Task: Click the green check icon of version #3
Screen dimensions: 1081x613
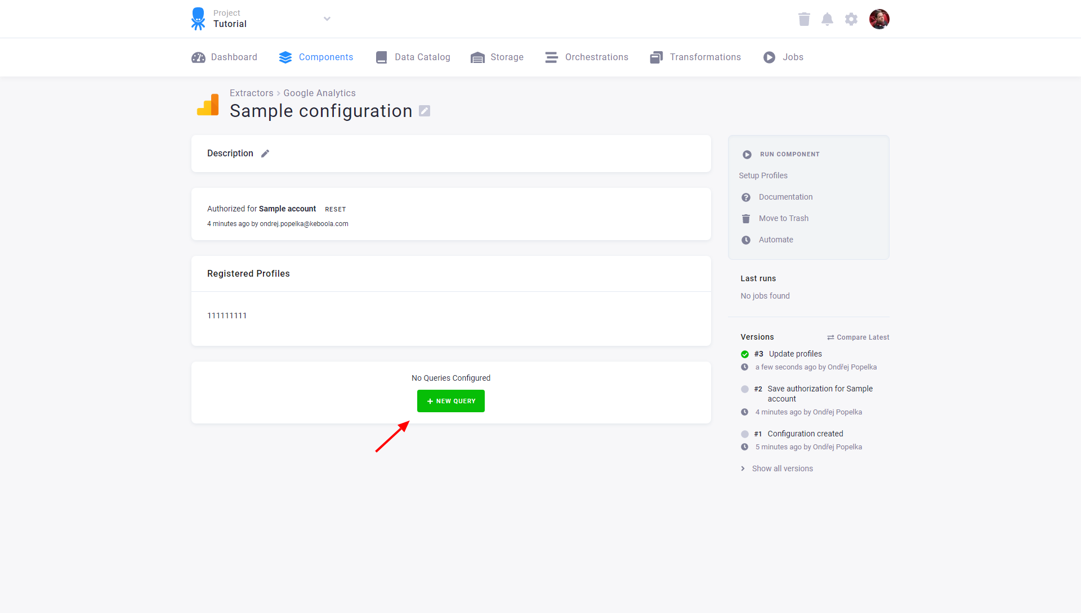Action: (x=745, y=354)
